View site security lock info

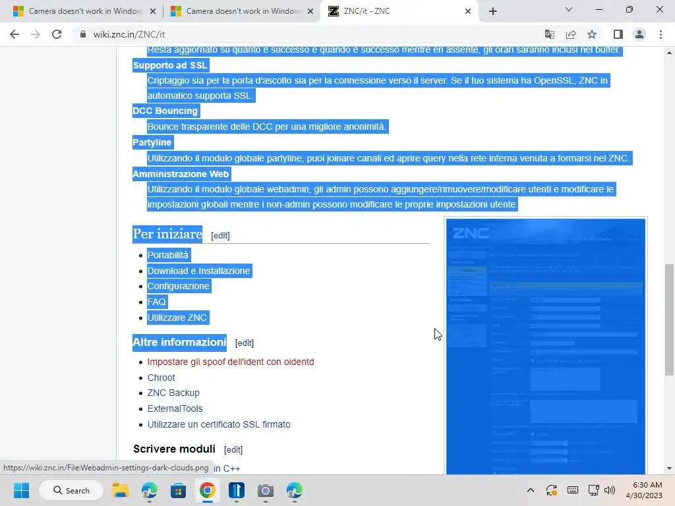(83, 34)
